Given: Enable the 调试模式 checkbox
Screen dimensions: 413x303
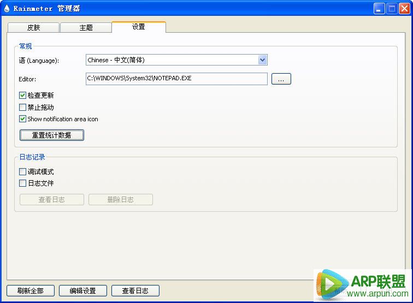Looking at the screenshot, I should tap(22, 171).
